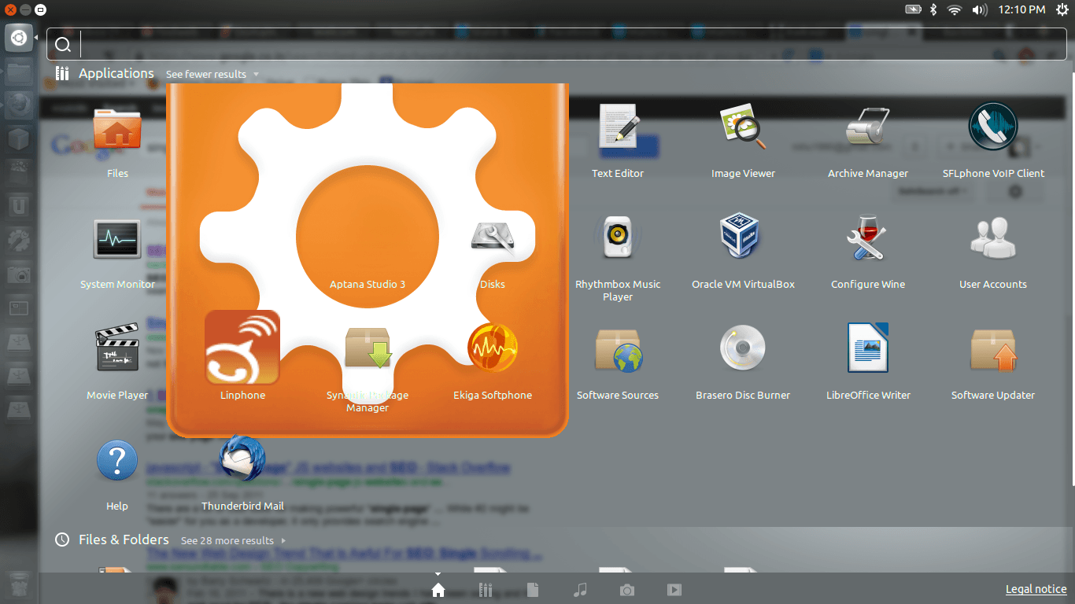Switch to the Applications lens
The image size is (1075, 604).
pyautogui.click(x=486, y=590)
